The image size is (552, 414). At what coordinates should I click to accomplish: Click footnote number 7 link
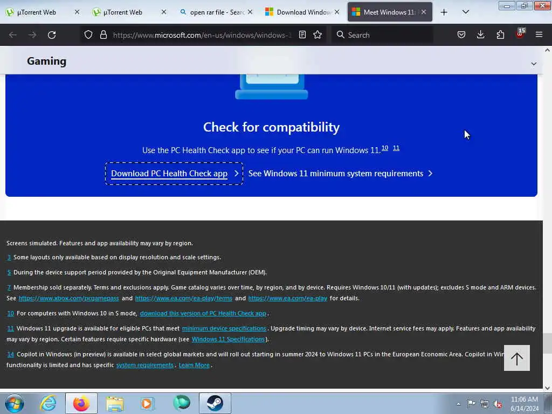click(9, 288)
